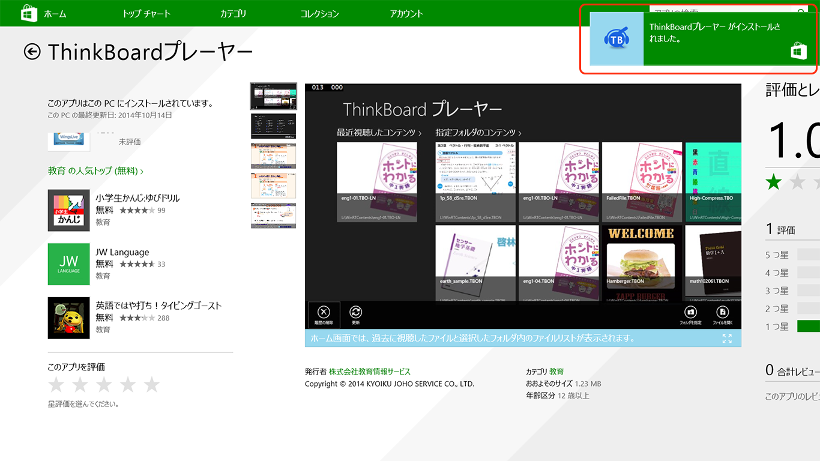Select the 英語ではや打ち!タイピングゴースト title

[x=158, y=306]
